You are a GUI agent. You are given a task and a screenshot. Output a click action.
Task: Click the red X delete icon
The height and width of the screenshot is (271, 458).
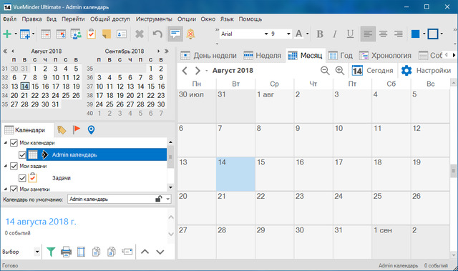tap(140, 34)
